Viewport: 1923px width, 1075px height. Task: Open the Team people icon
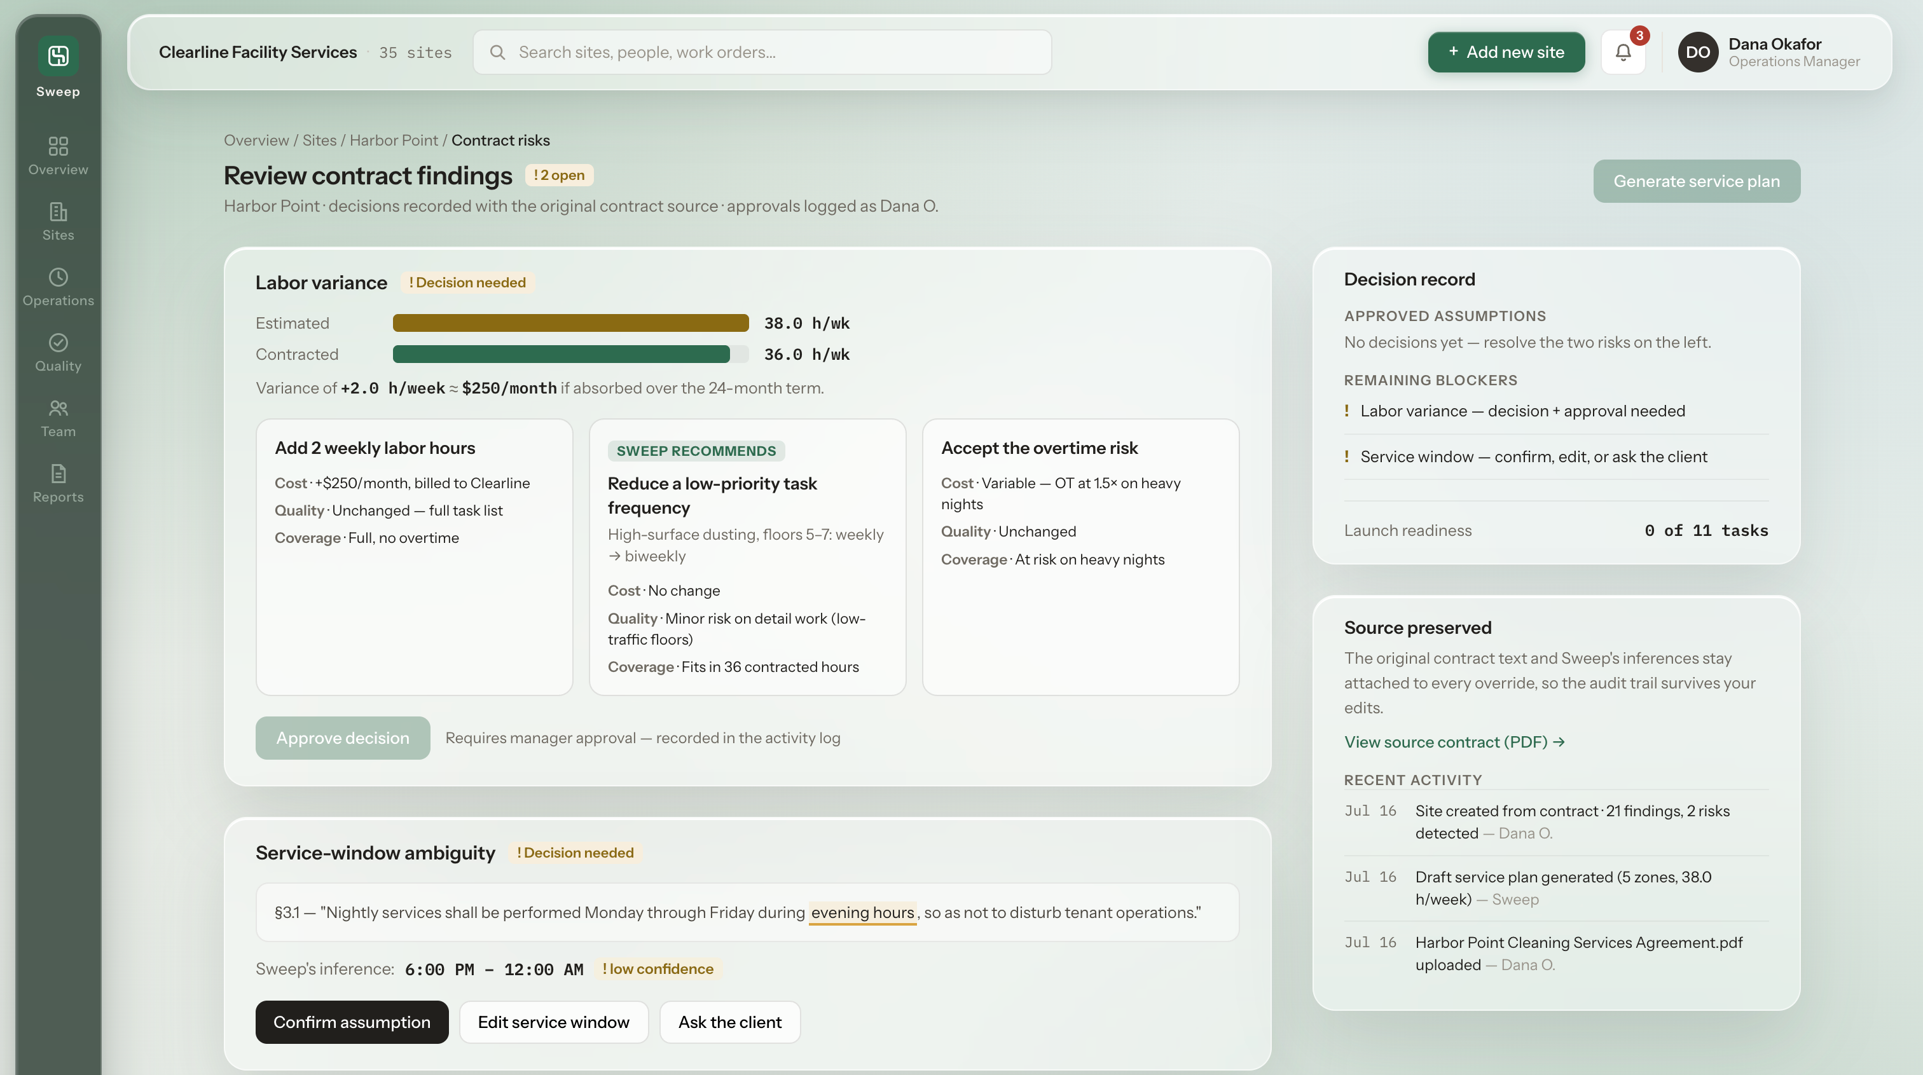tap(59, 407)
